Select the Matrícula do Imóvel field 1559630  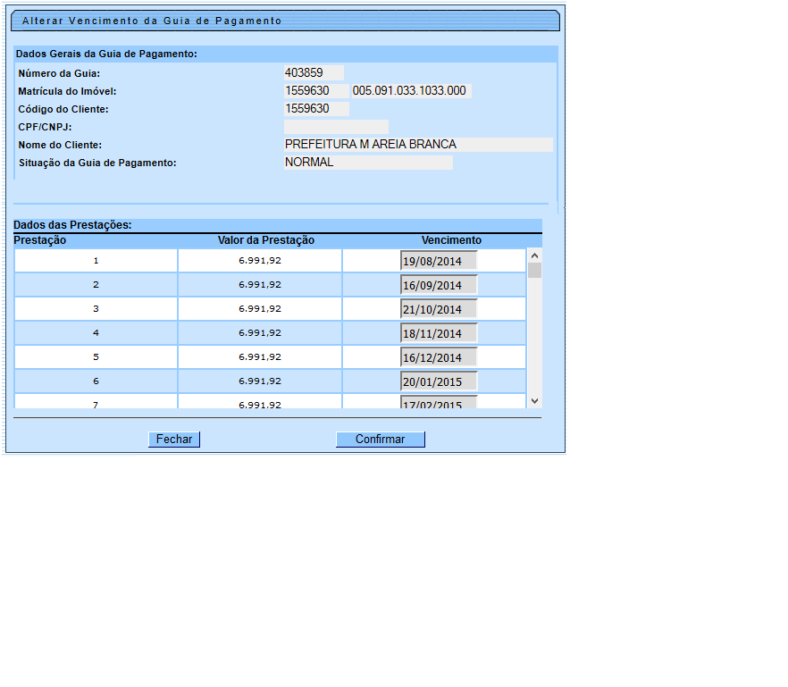click(316, 91)
